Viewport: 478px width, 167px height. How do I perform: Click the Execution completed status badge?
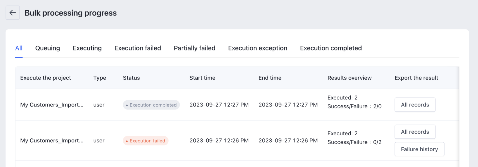click(x=151, y=105)
